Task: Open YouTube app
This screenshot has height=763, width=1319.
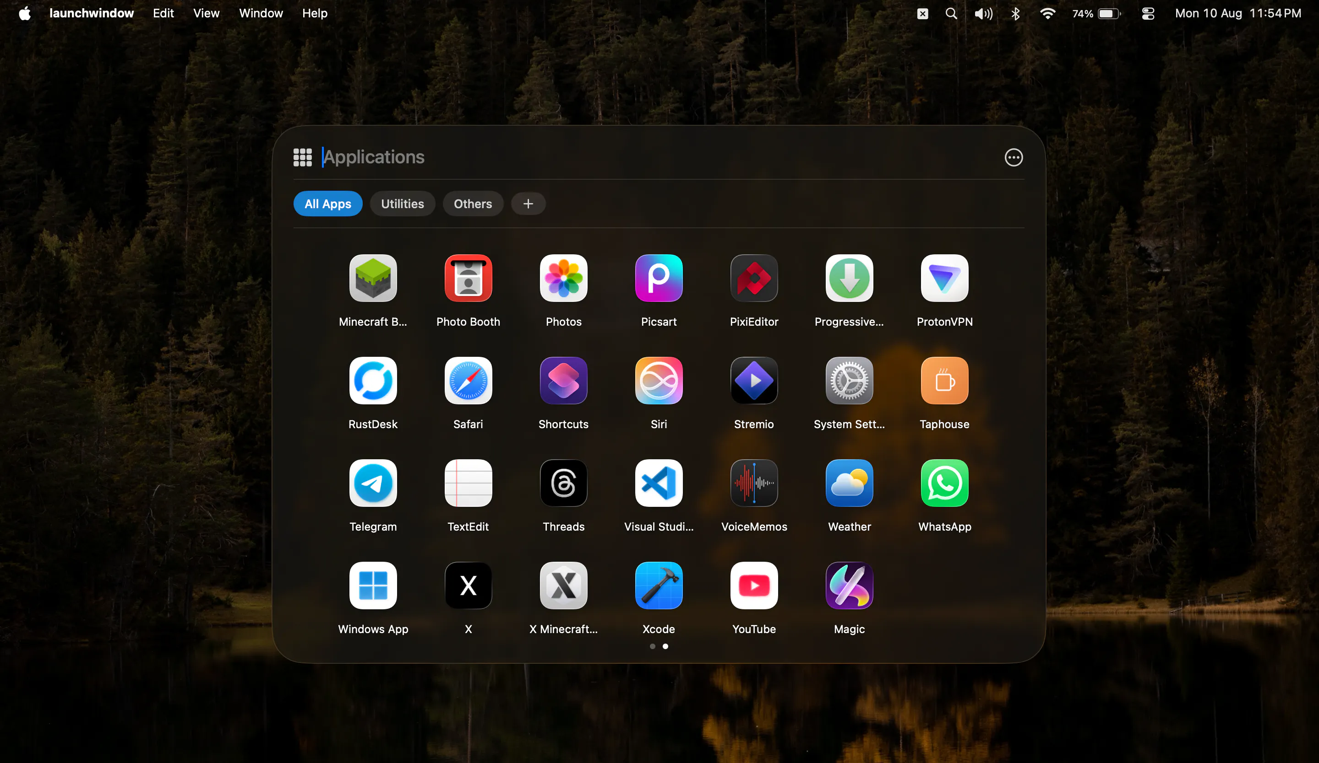Action: (x=754, y=586)
